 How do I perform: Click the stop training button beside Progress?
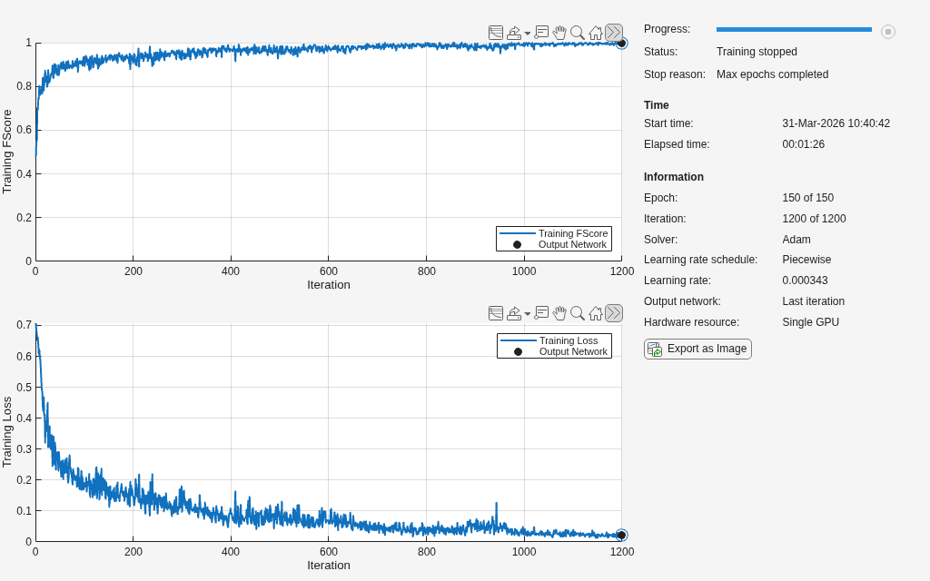pyautogui.click(x=887, y=32)
